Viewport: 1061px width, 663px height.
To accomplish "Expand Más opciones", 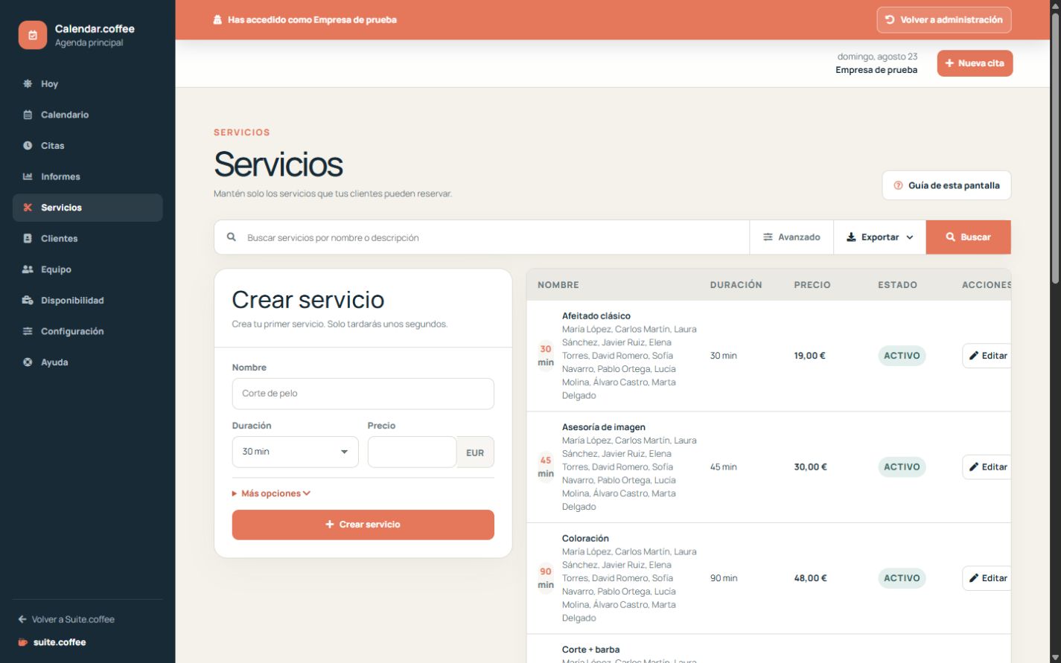I will (x=271, y=493).
